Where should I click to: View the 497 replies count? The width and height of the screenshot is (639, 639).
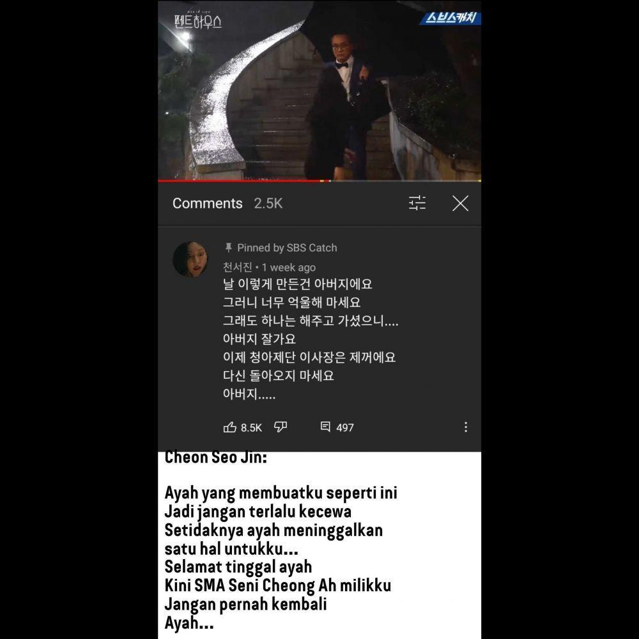[345, 427]
